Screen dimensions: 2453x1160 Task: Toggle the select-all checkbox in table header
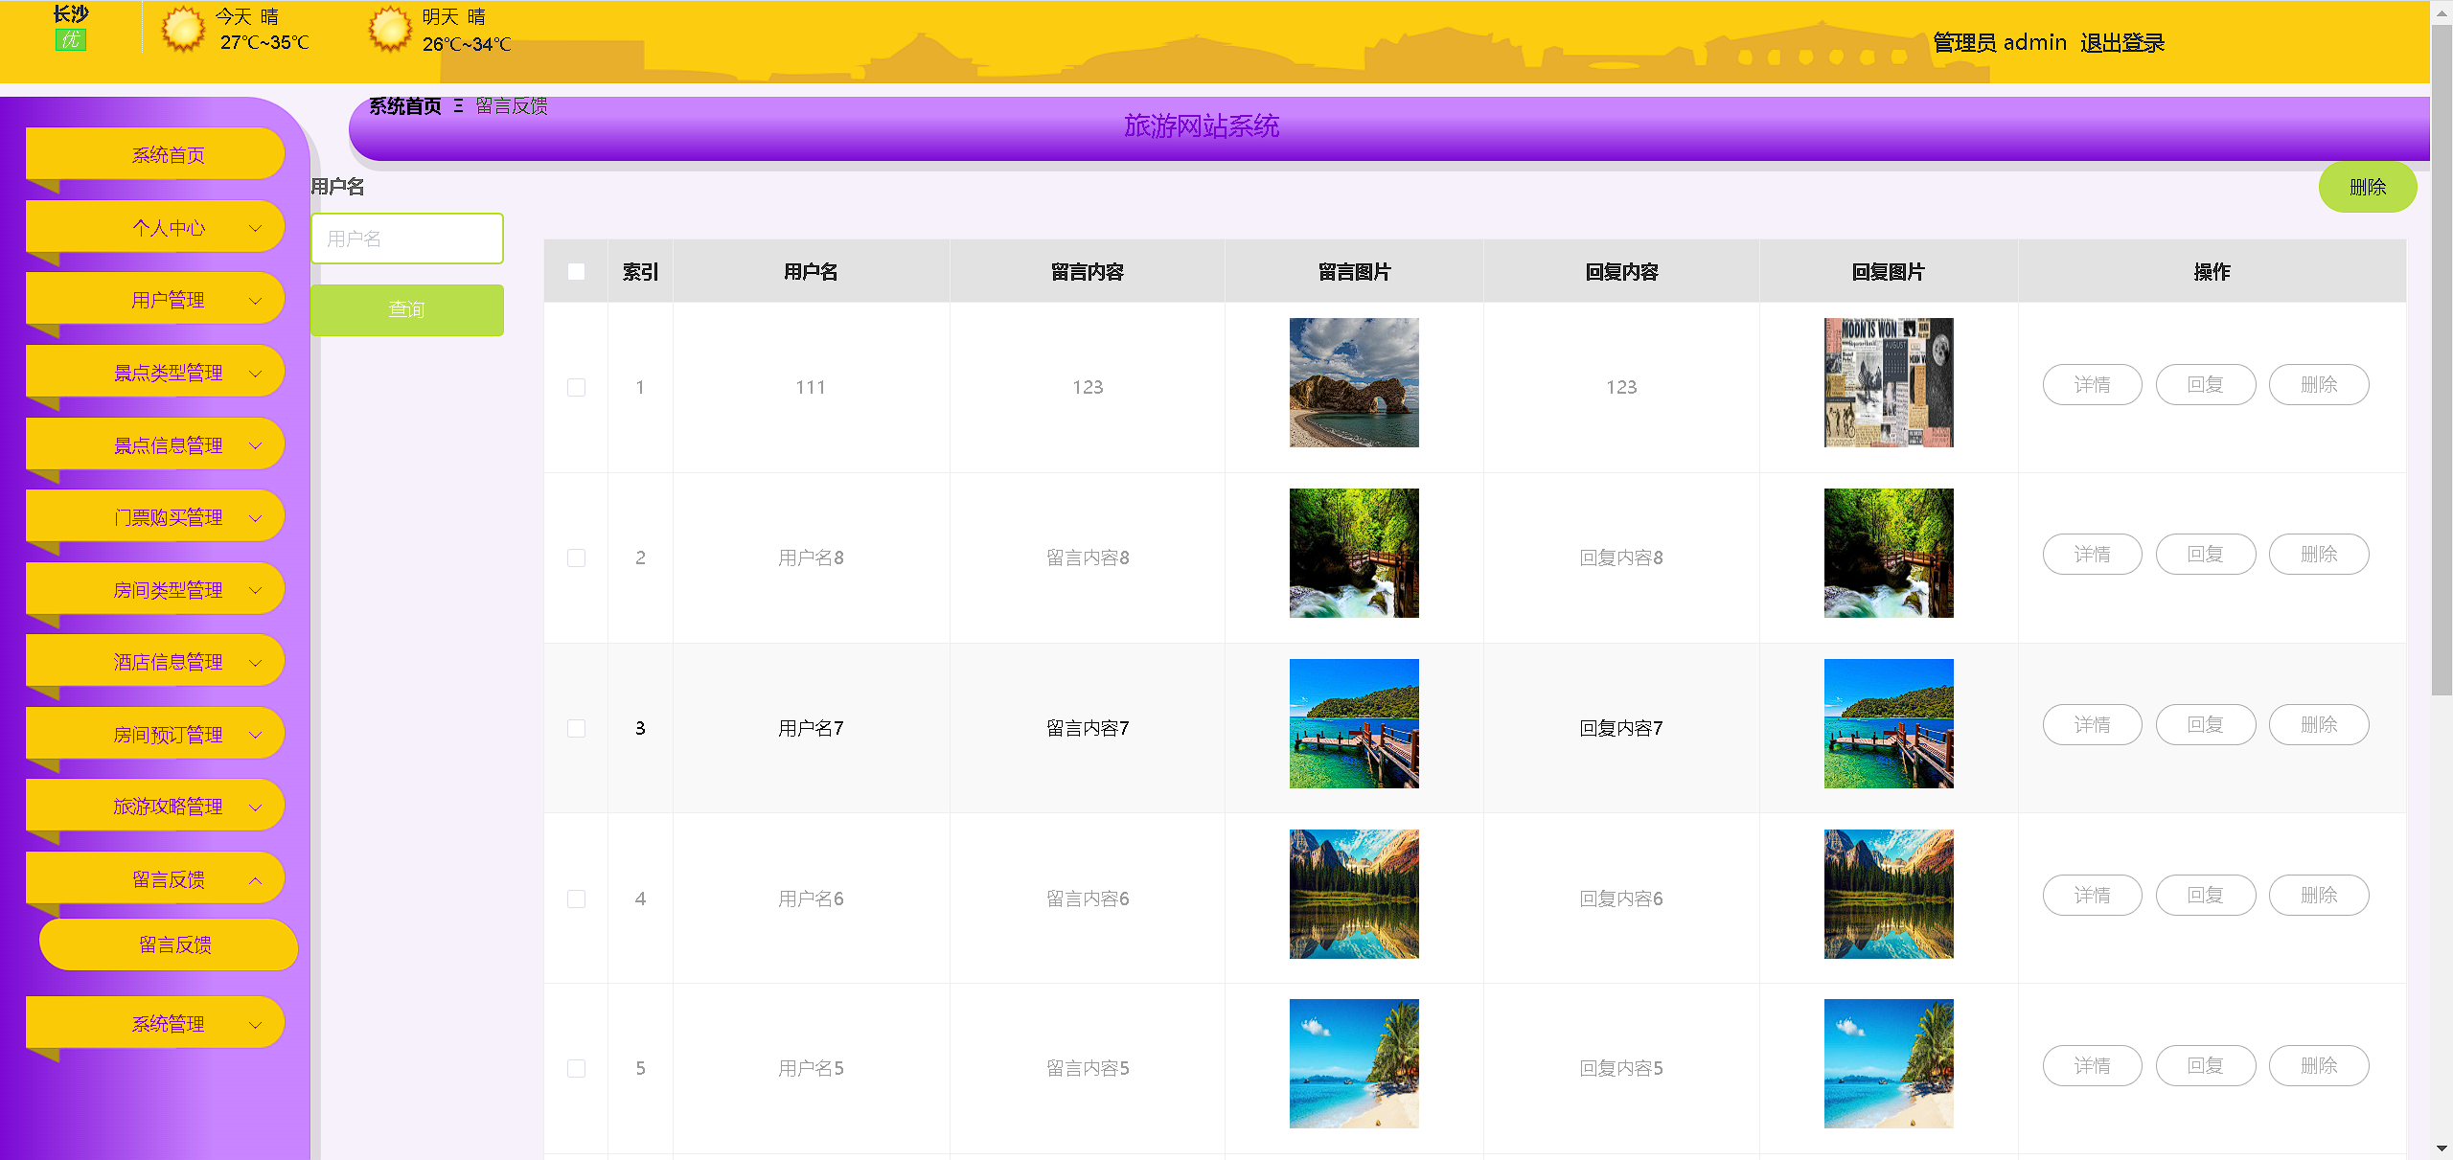pos(576,272)
